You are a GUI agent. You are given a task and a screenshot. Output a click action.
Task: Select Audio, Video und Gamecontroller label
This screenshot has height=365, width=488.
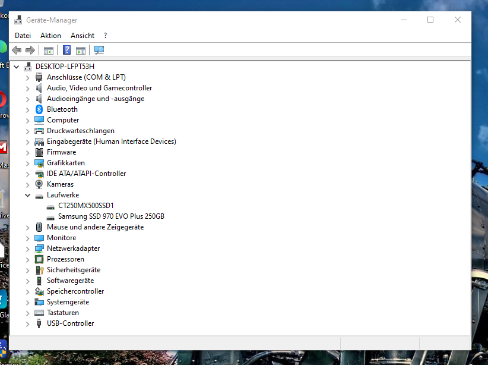pyautogui.click(x=100, y=88)
